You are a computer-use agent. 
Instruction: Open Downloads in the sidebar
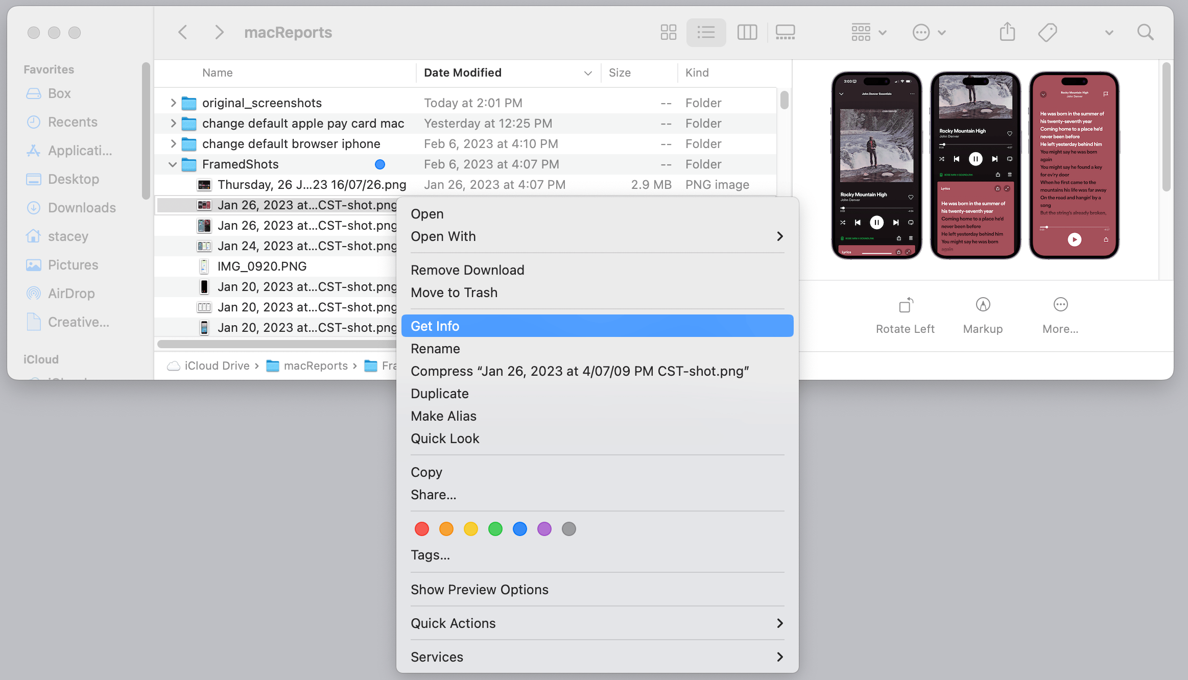coord(70,208)
